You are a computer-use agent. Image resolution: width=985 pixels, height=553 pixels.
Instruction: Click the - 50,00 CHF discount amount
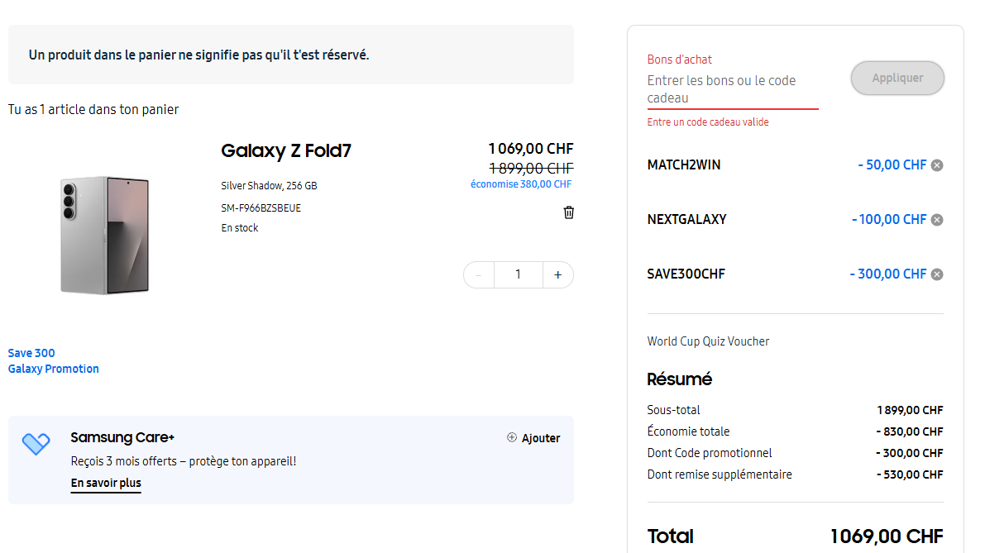tap(892, 165)
